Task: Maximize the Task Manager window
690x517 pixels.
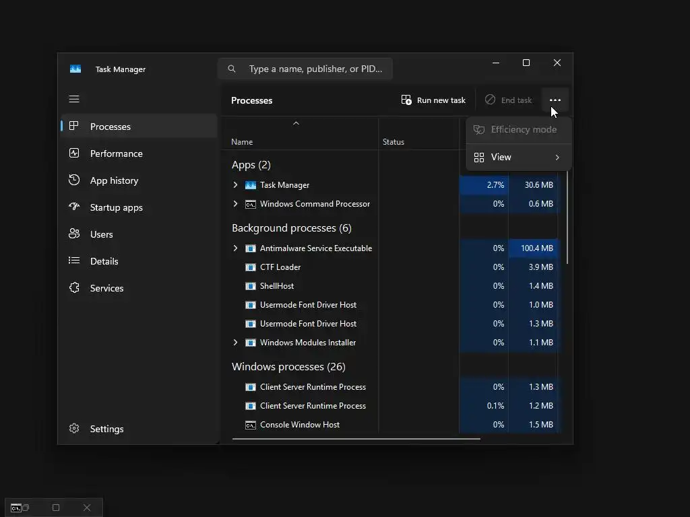Action: pyautogui.click(x=526, y=63)
